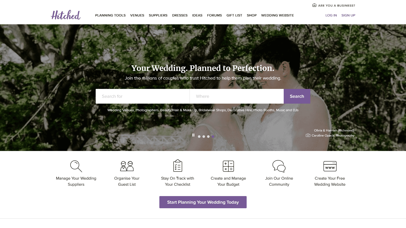Screen dimensions: 406x228
Task: Click the Hitched logo
Action: pyautogui.click(x=66, y=15)
